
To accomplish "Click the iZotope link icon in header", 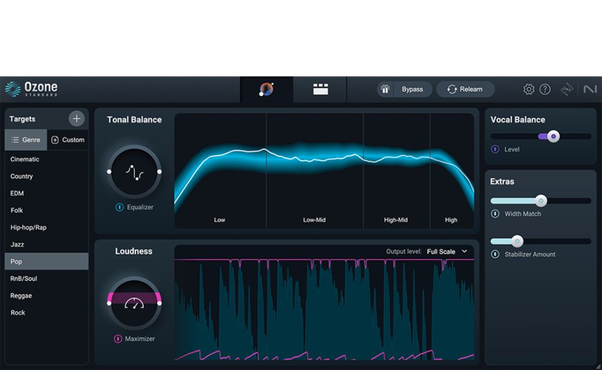I will 567,90.
